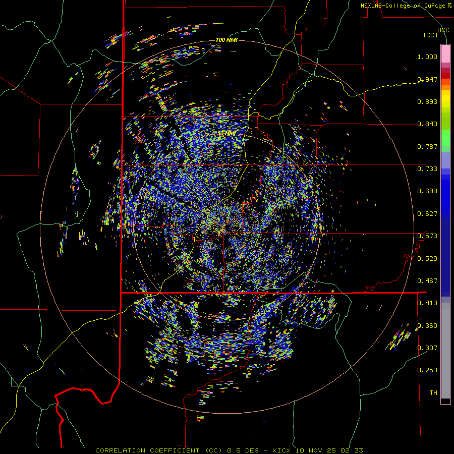Click the 100 NMI range ring label

click(226, 40)
